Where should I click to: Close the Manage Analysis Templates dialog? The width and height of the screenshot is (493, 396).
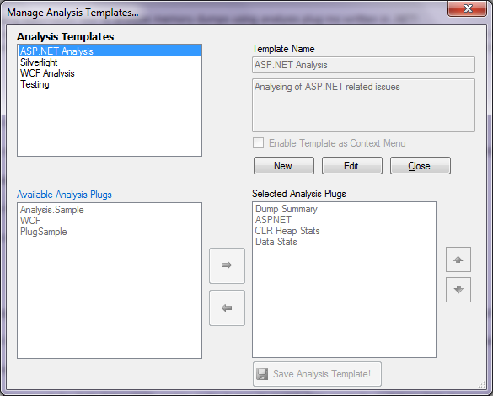[x=467, y=8]
